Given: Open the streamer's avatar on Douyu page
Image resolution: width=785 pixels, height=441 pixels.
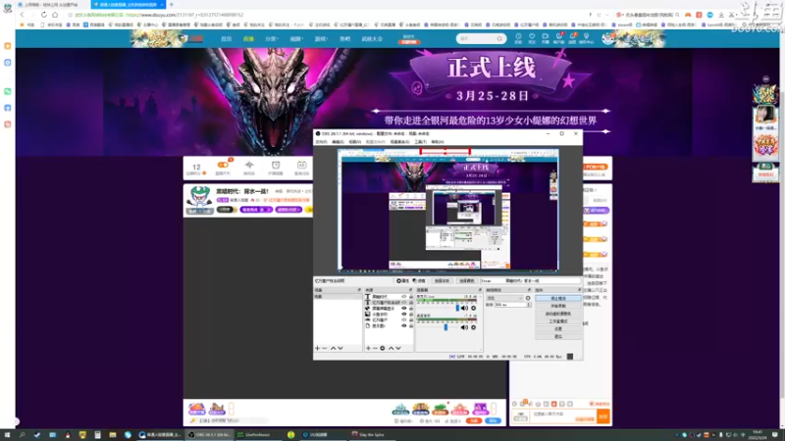Looking at the screenshot, I should 199,198.
